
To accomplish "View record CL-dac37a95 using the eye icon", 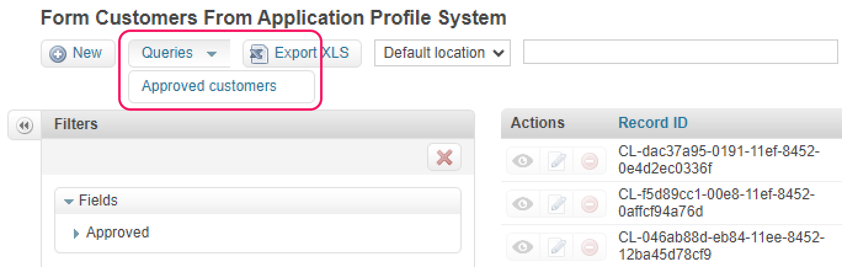I will tap(523, 162).
